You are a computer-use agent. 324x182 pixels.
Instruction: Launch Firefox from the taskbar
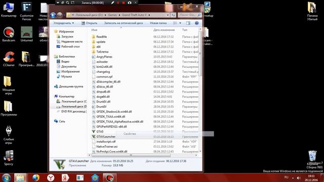tap(36, 177)
